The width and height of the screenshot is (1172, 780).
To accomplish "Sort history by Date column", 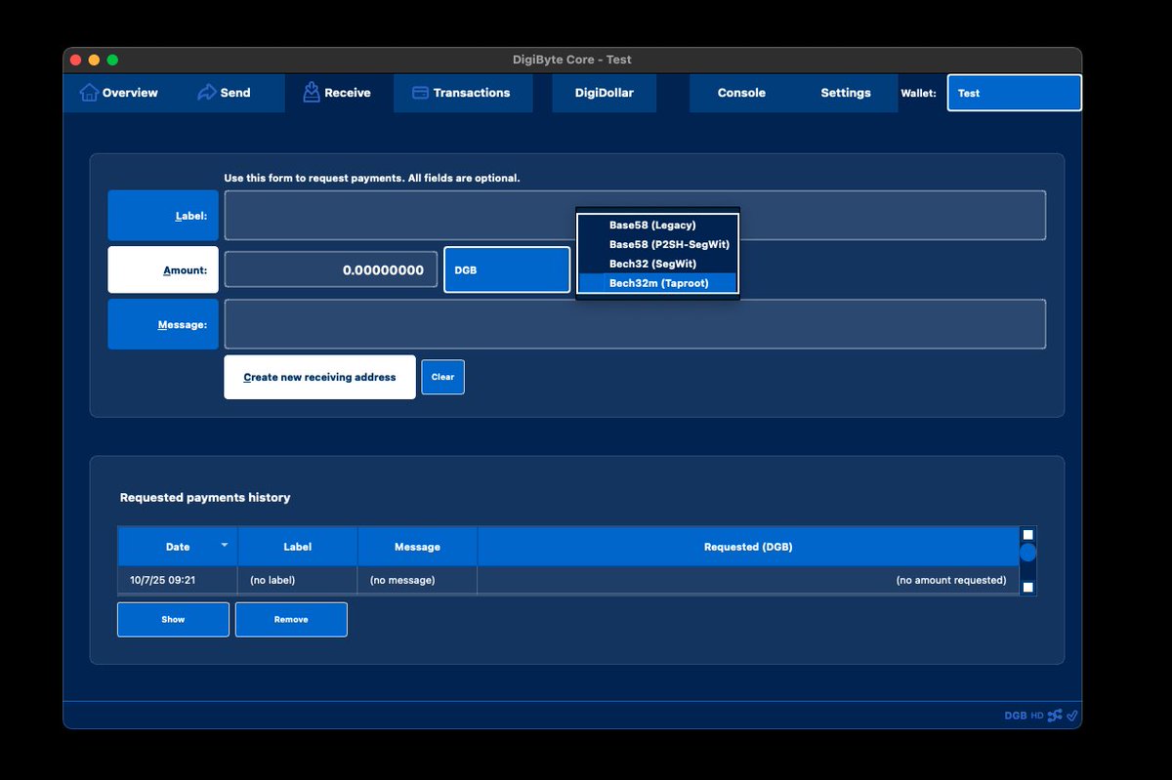I will 178,547.
